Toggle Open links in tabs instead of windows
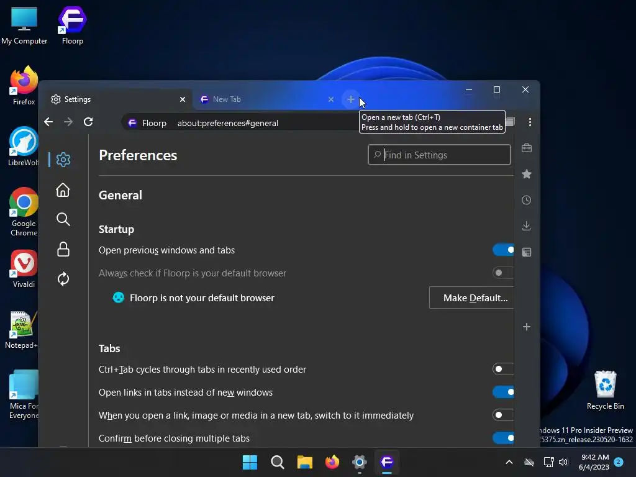 [503, 393]
